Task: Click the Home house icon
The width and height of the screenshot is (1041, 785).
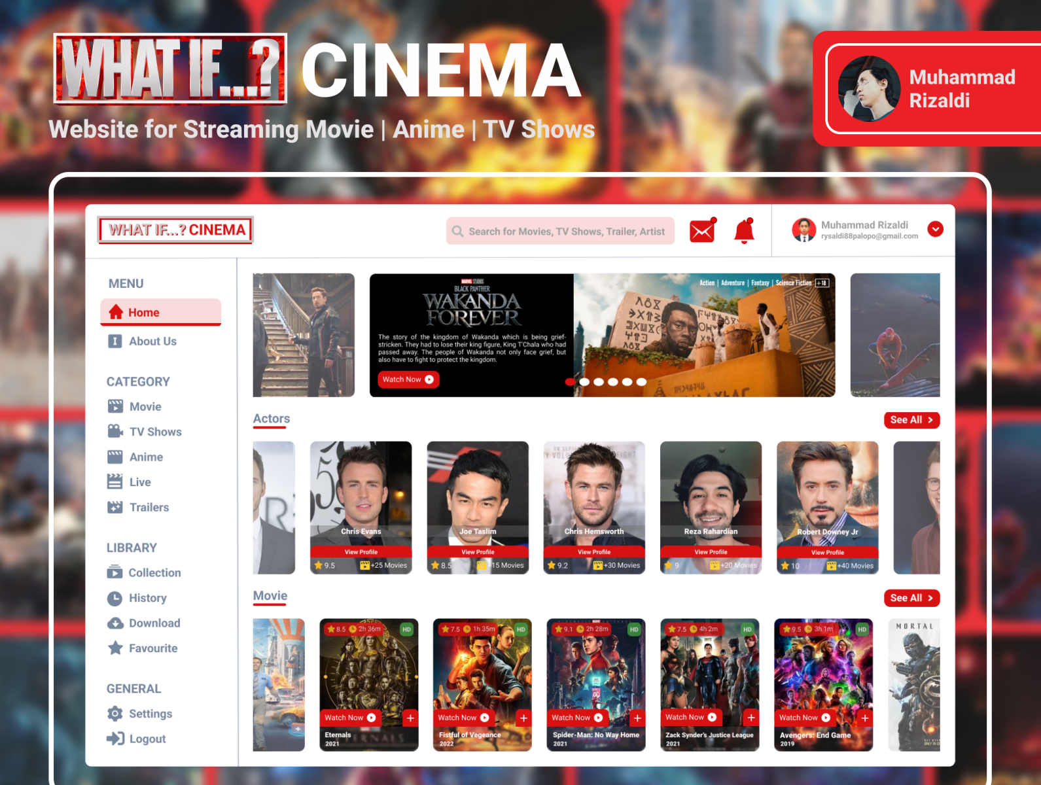Action: coord(116,312)
